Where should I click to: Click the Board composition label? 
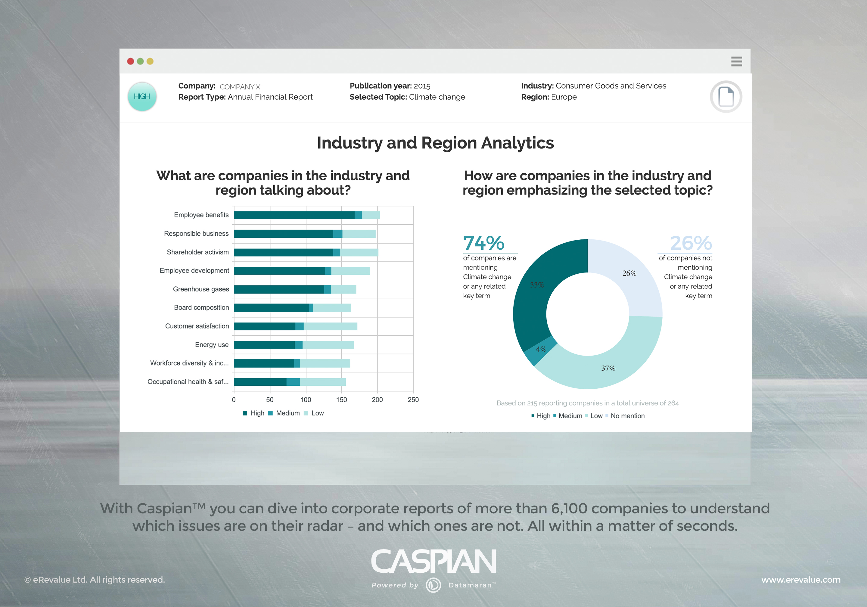click(x=201, y=307)
